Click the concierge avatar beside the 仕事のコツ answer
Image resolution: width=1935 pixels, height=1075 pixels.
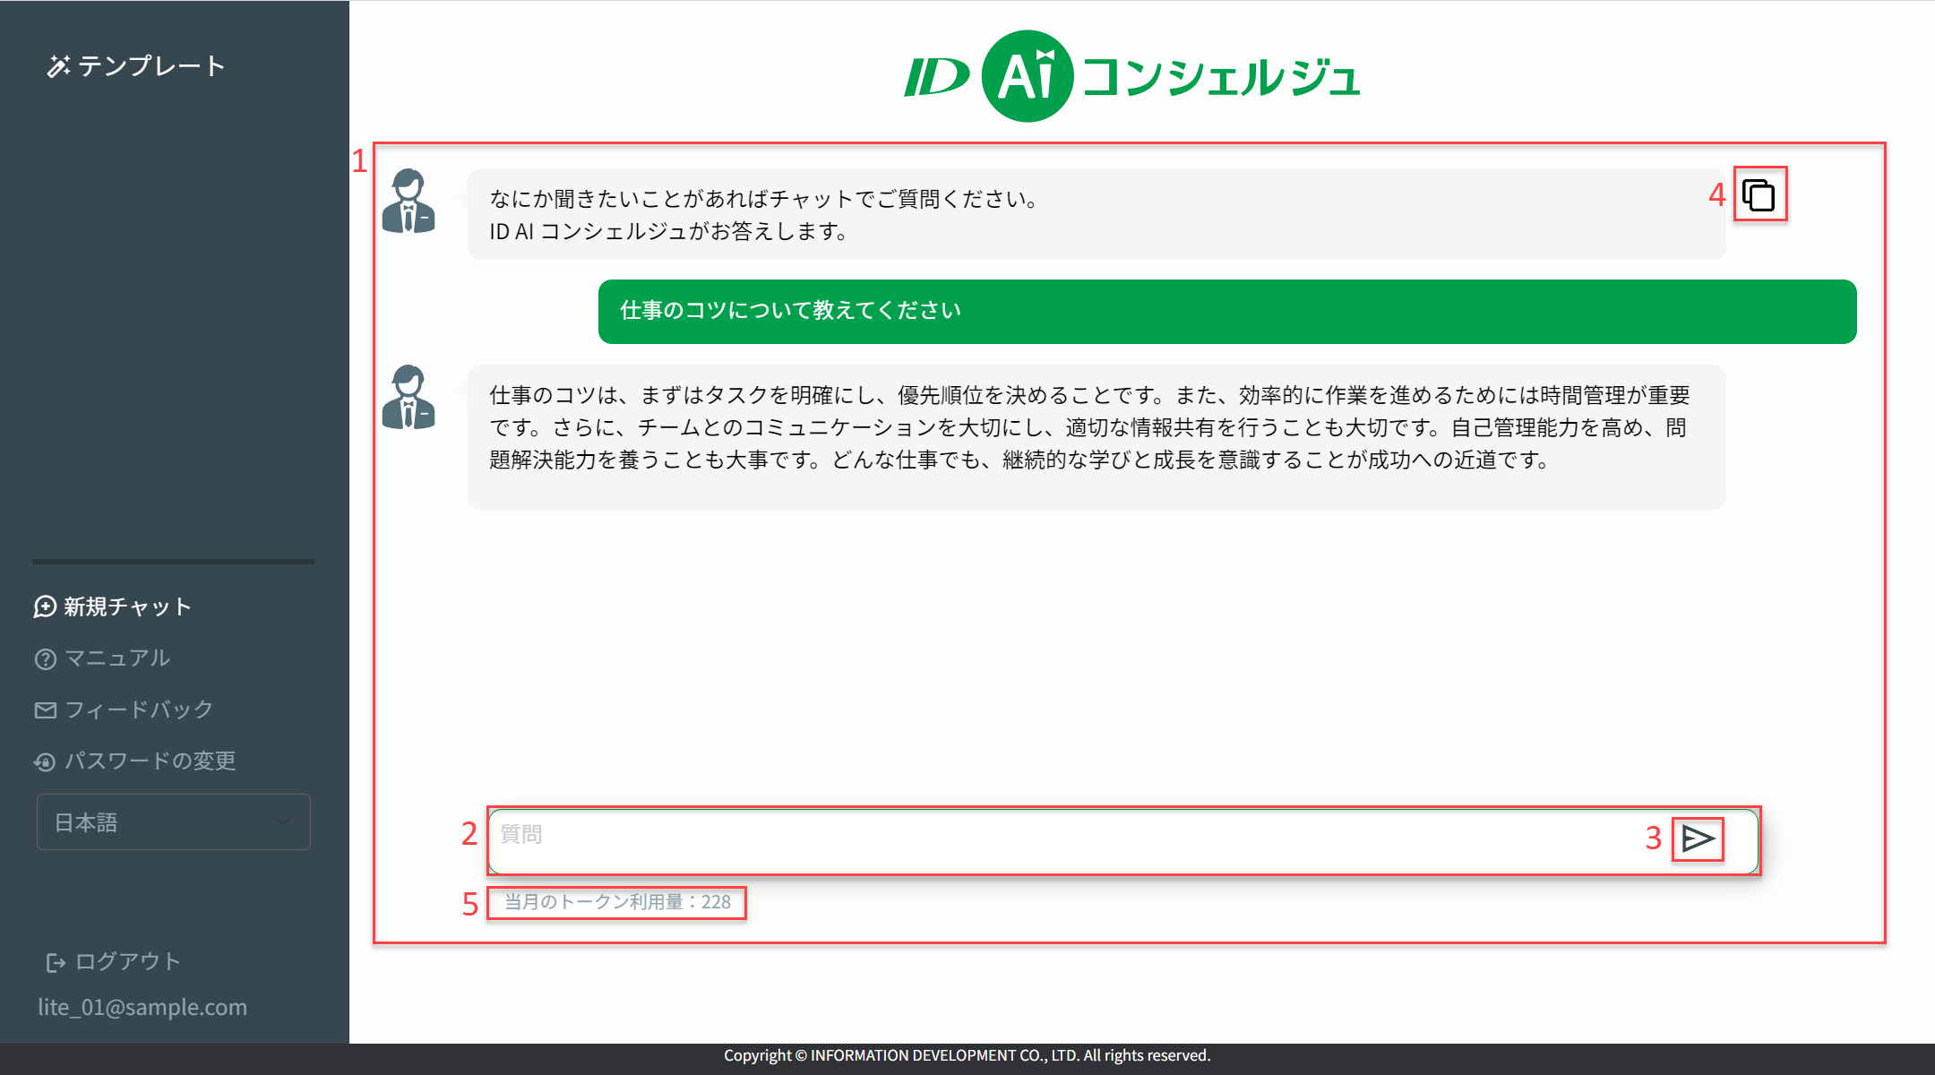point(408,397)
